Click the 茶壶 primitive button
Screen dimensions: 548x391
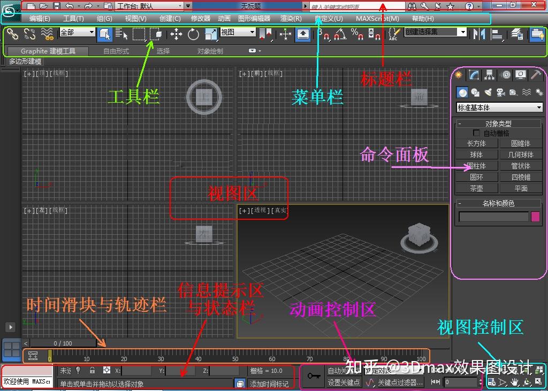click(476, 188)
